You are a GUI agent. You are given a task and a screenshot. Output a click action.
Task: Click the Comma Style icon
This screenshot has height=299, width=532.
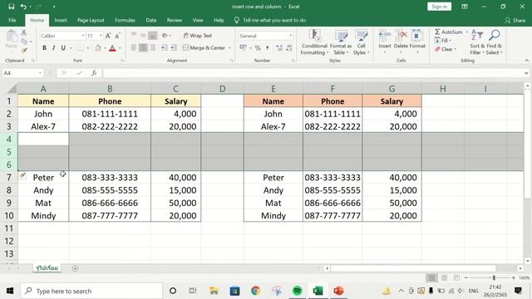click(268, 48)
